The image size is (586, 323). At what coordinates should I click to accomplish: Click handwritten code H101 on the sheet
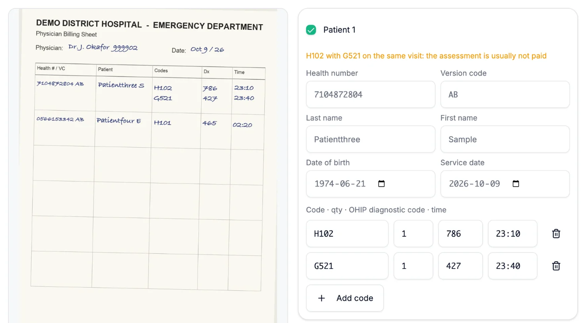point(163,123)
